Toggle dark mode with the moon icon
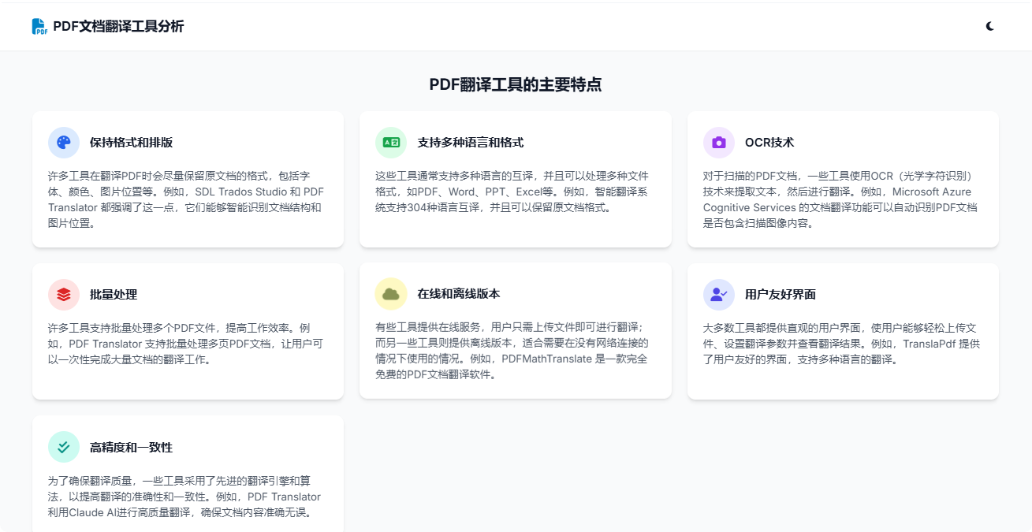 [x=990, y=26]
